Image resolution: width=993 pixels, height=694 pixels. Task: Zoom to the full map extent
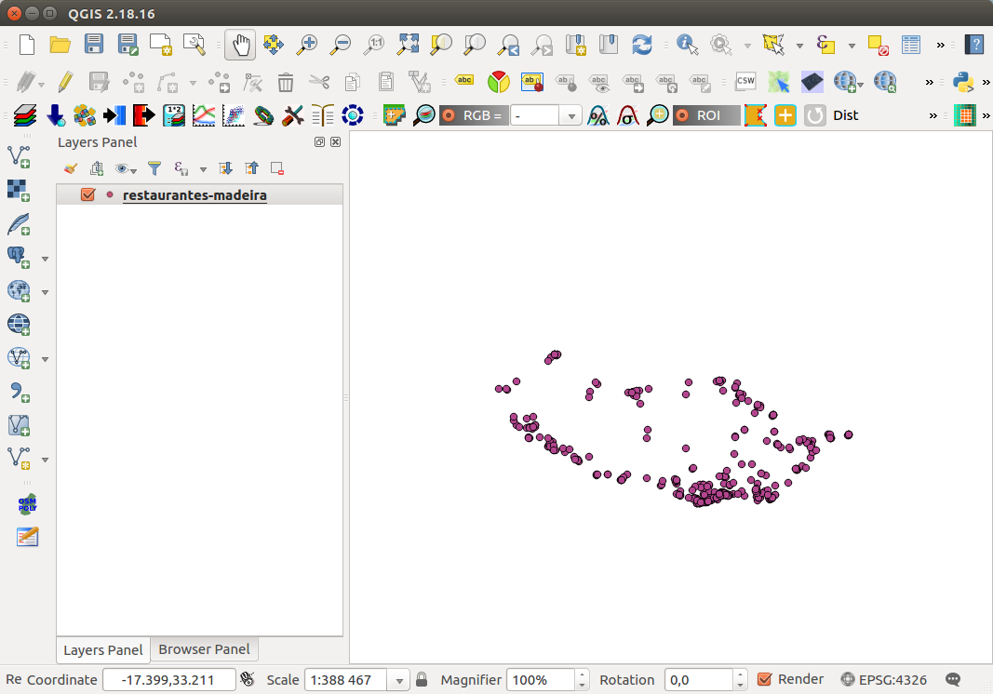408,44
